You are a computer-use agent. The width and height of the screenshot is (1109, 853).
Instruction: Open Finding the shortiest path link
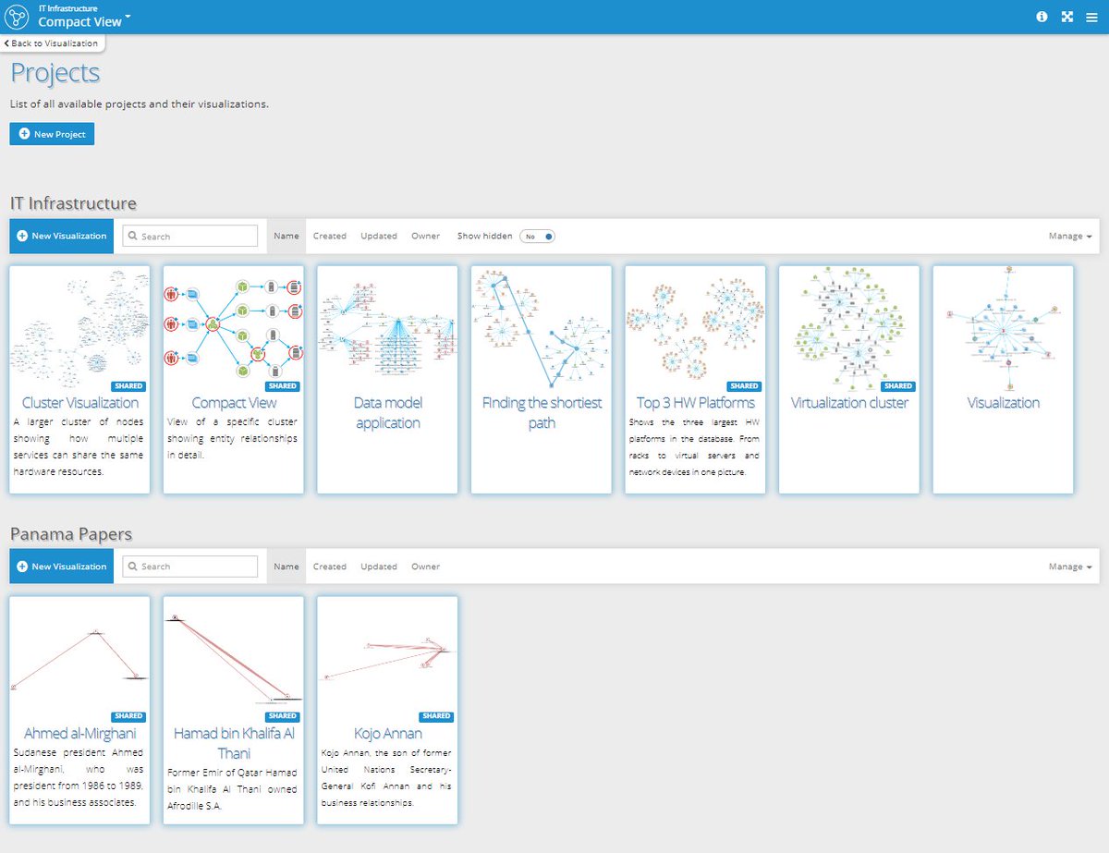[542, 413]
